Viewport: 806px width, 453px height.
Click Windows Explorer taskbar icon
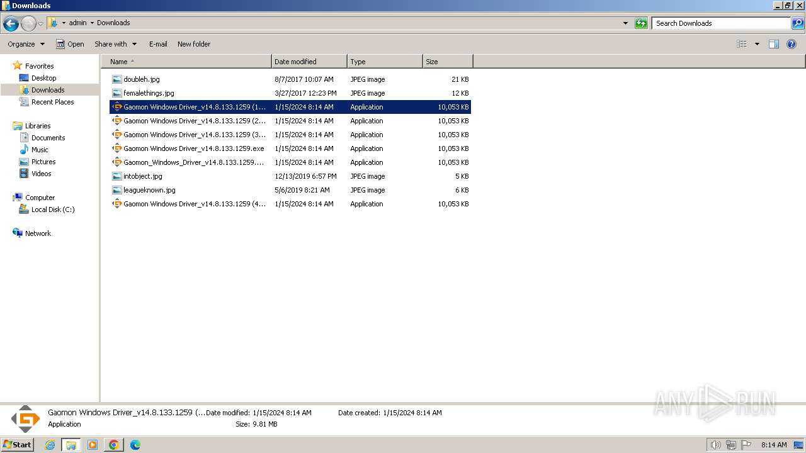click(x=71, y=445)
